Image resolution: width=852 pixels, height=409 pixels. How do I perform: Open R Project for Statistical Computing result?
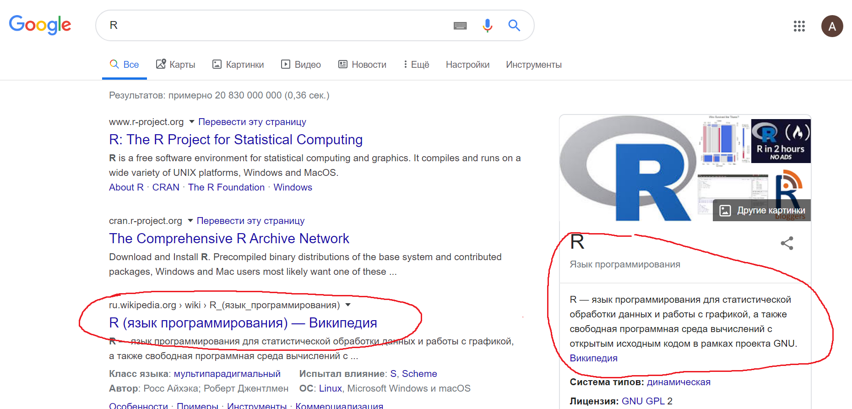click(236, 139)
